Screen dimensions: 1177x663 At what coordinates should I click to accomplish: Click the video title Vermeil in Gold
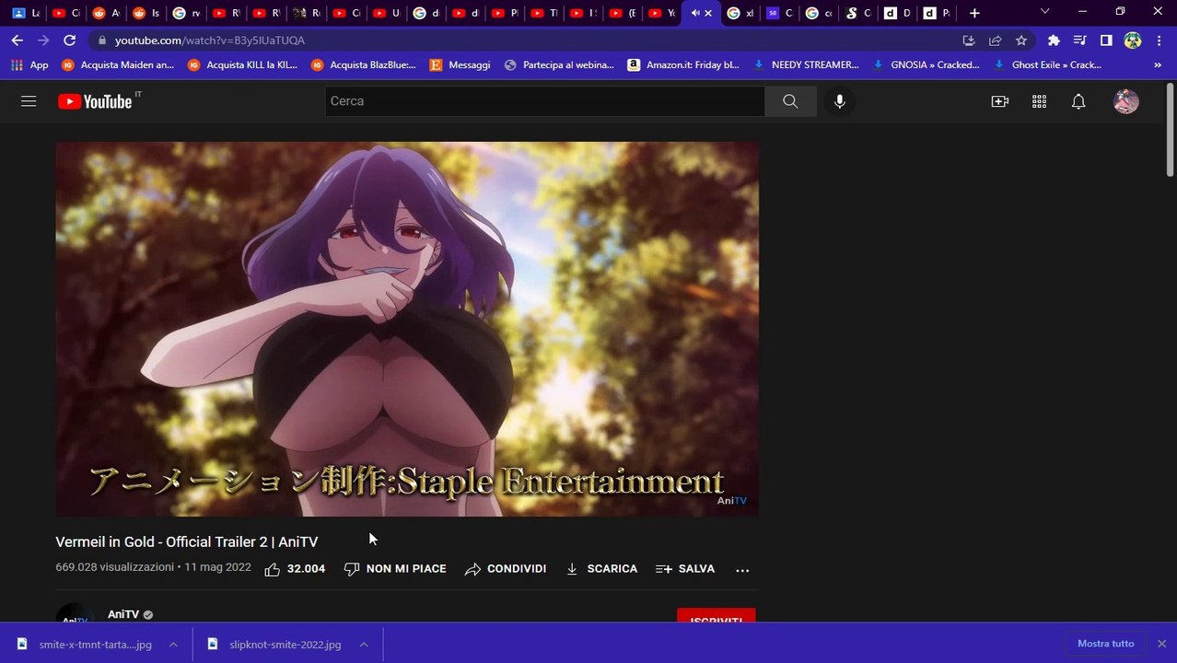click(x=187, y=541)
